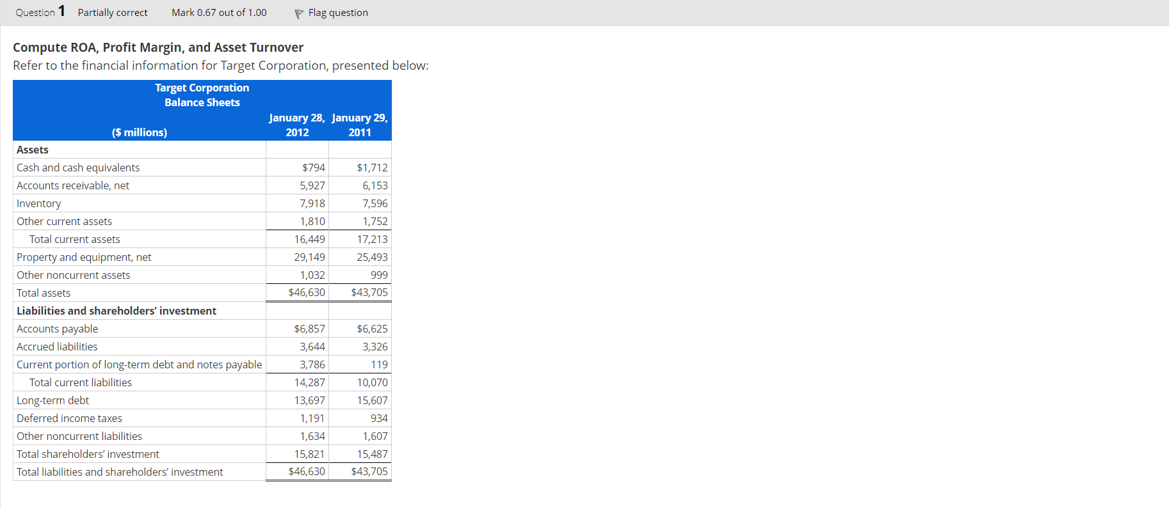The height and width of the screenshot is (509, 1169).
Task: Click the Liabilities and shareholders' investment heading
Action: click(117, 311)
